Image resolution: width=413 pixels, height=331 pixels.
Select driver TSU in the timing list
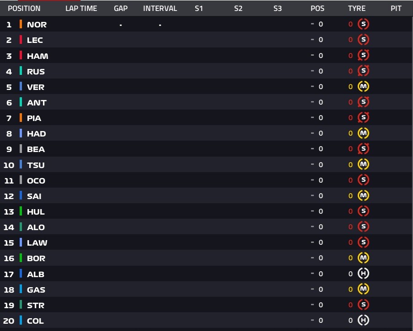36,165
